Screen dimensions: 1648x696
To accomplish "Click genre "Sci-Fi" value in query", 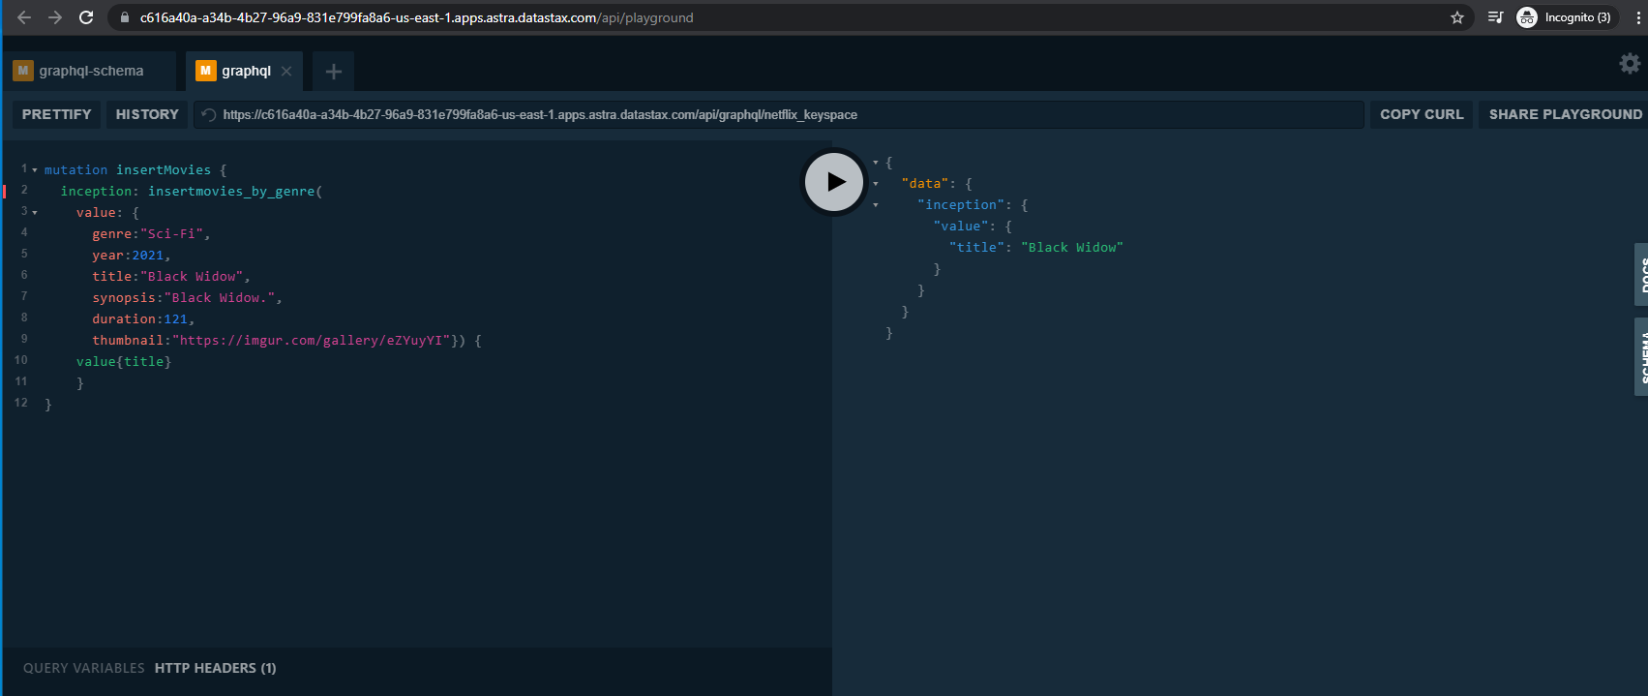I will click(171, 233).
